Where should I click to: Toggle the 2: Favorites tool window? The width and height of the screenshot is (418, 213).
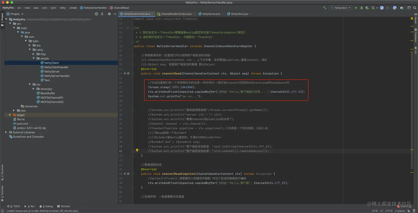coord(2,193)
